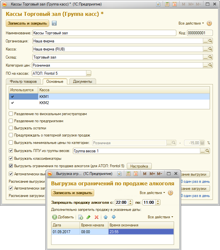Image resolution: width=220 pixels, height=250 pixels.
Task: Toggle the first Автоматически checkbox above Расписание выгрузки
Action: click(x=11, y=174)
